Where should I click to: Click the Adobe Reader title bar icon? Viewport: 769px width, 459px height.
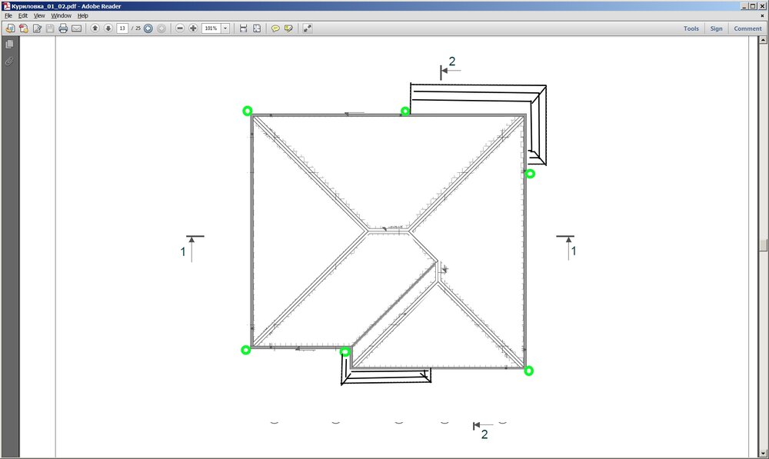point(6,6)
